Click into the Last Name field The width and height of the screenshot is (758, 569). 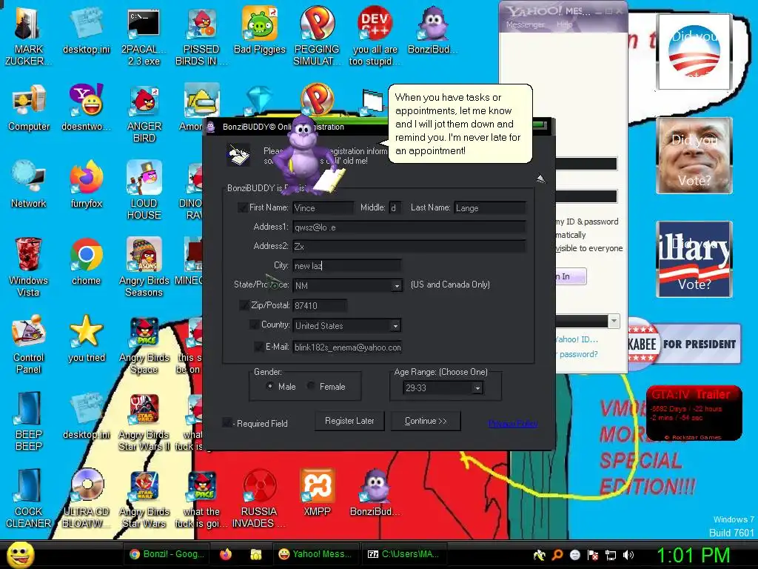pyautogui.click(x=490, y=208)
